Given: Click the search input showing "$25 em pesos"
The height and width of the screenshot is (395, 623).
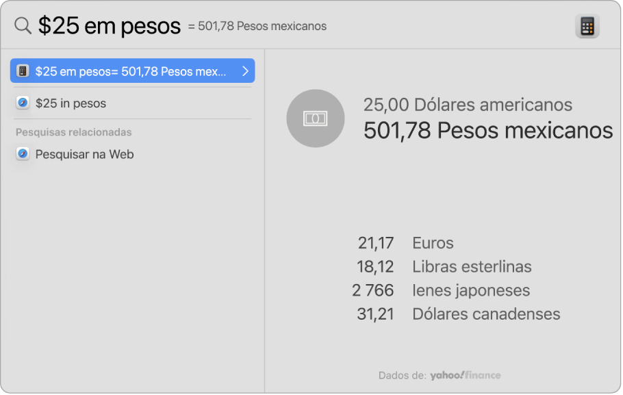Looking at the screenshot, I should click(110, 25).
